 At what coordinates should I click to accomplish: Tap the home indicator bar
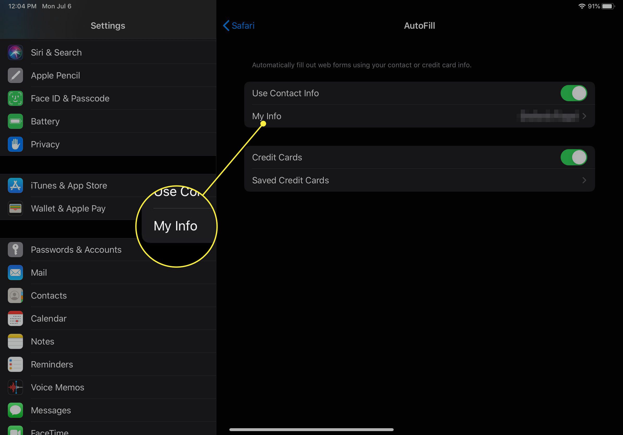point(311,430)
